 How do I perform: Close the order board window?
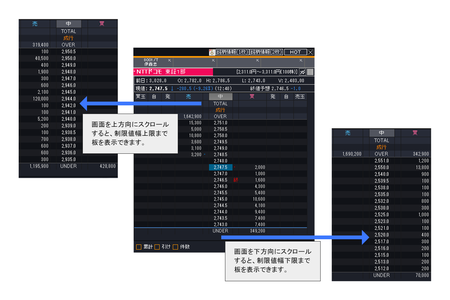310,52
